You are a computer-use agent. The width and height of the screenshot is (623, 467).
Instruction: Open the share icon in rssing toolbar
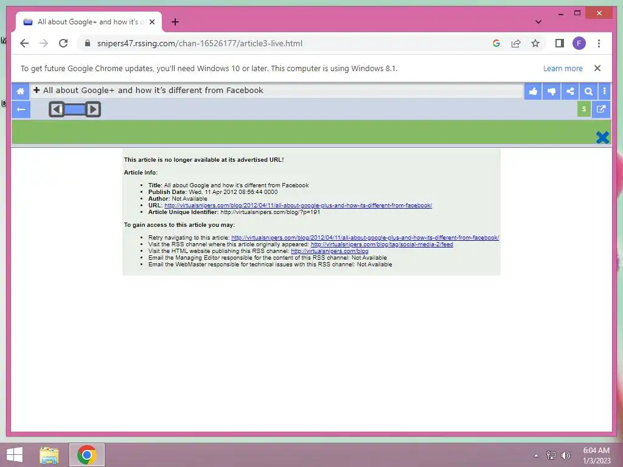point(569,91)
